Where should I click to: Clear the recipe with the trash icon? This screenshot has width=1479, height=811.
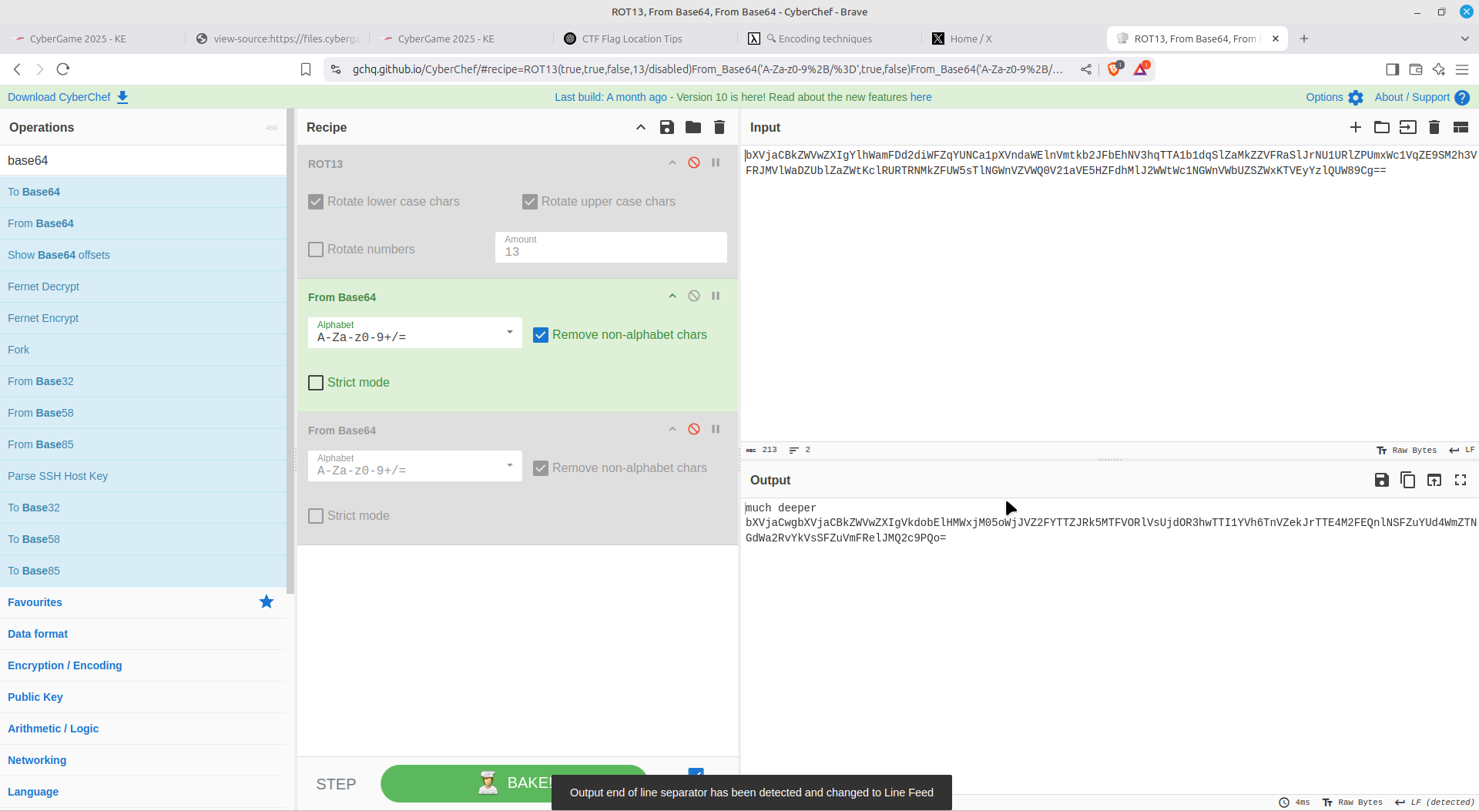pos(719,127)
